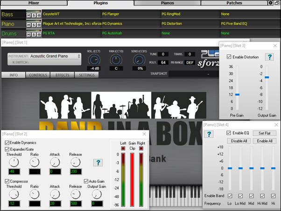This screenshot has height=211, width=281.
Task: Click sforzando SEND (CC91) knob
Action: pos(139,59)
